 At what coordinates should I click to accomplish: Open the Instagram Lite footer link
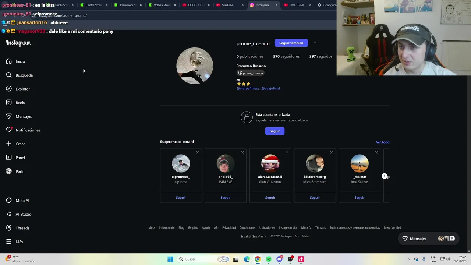(x=288, y=228)
